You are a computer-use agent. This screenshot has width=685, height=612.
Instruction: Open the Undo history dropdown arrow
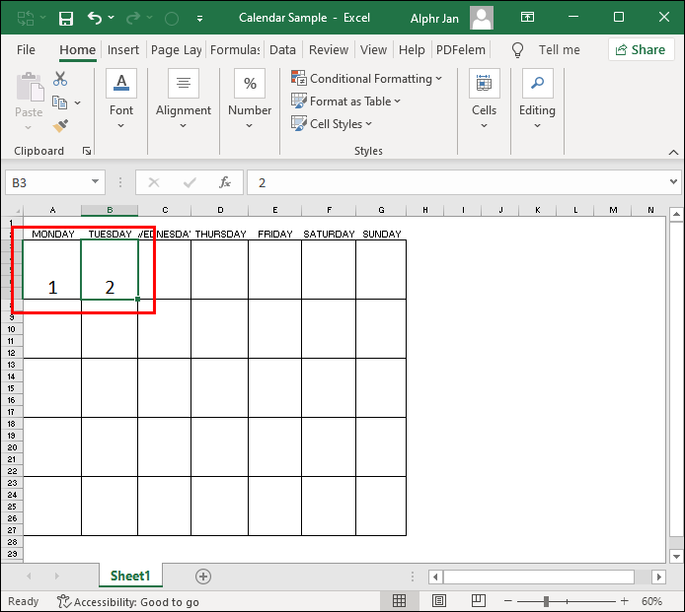click(111, 18)
